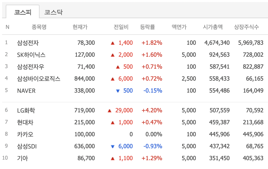Click the listed shares value 405,363
Screen dimensions: 268x169
[x=253, y=158]
